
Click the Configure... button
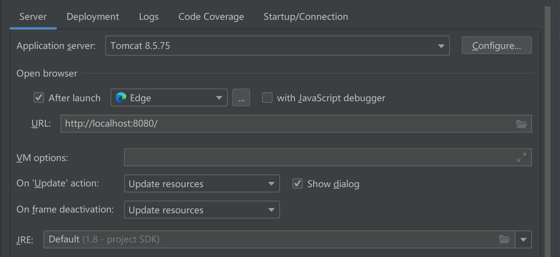[x=497, y=46]
